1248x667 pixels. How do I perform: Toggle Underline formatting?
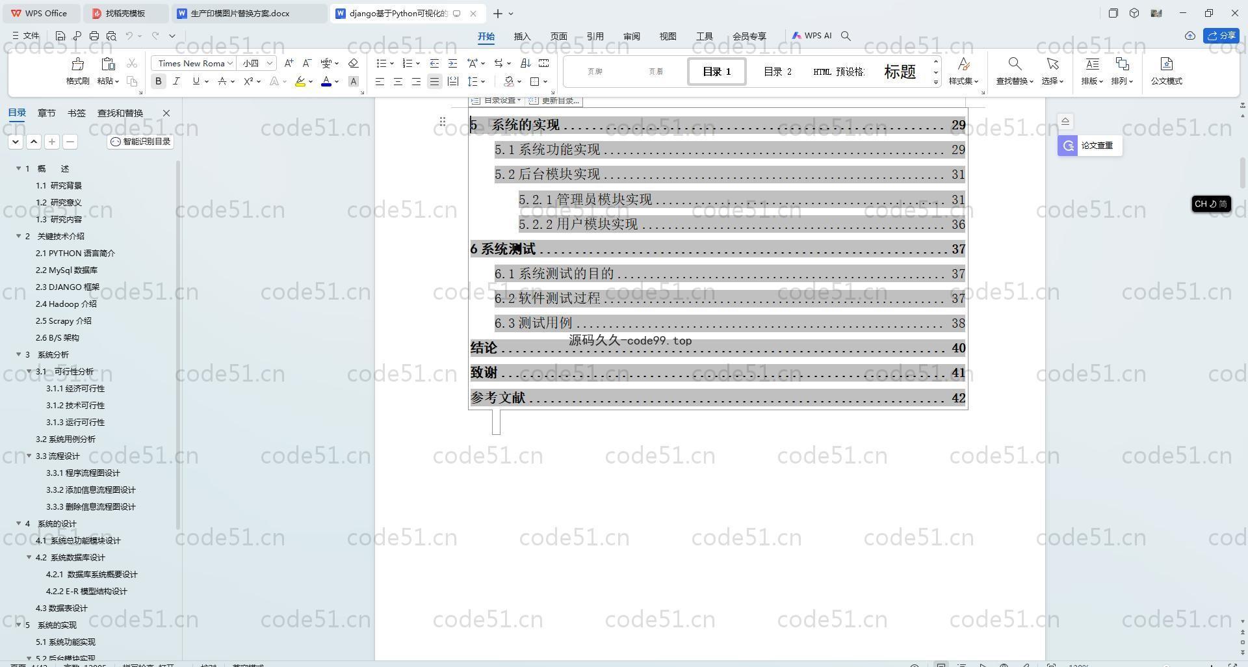(x=196, y=81)
